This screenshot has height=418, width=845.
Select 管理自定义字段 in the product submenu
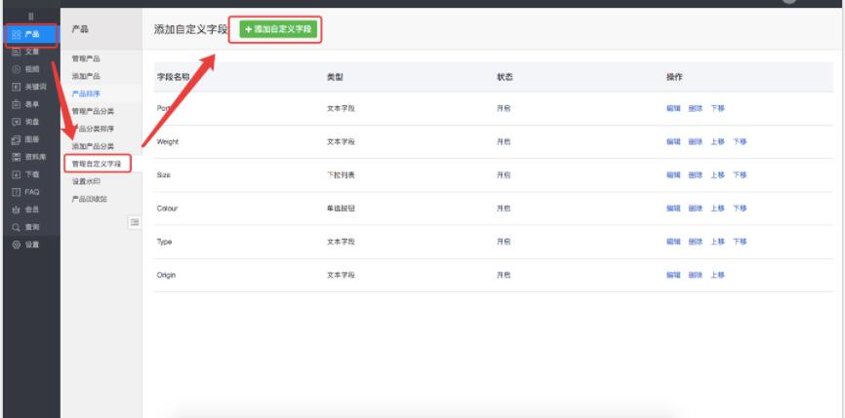97,162
